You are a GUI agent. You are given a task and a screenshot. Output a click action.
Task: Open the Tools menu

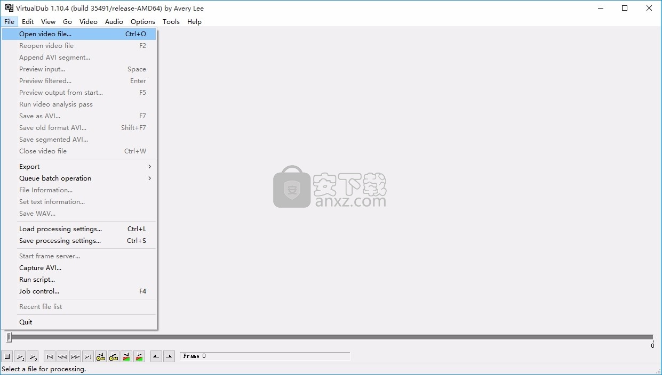coord(171,21)
